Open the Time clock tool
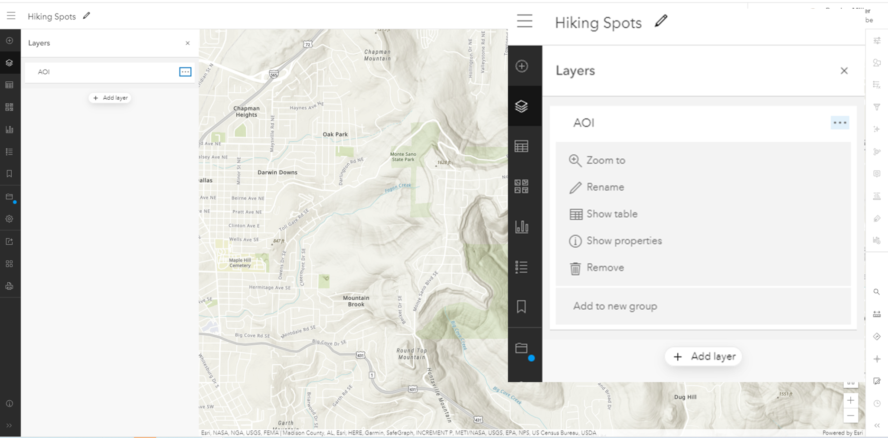This screenshot has width=888, height=438. click(x=877, y=403)
